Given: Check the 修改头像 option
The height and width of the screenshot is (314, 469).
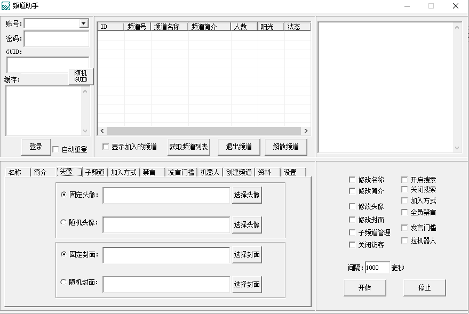Looking at the screenshot, I should (352, 206).
